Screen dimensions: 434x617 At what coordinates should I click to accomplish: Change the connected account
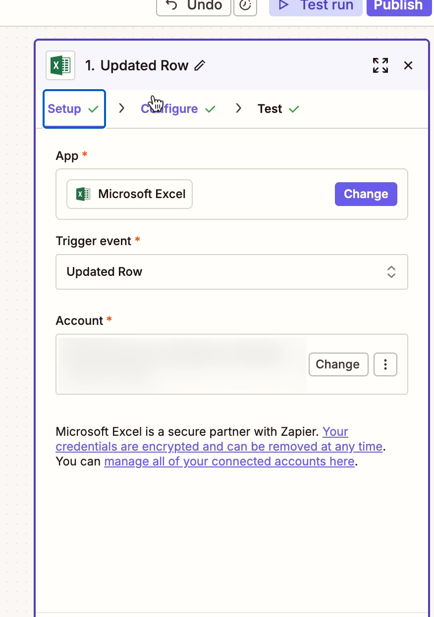pyautogui.click(x=338, y=364)
